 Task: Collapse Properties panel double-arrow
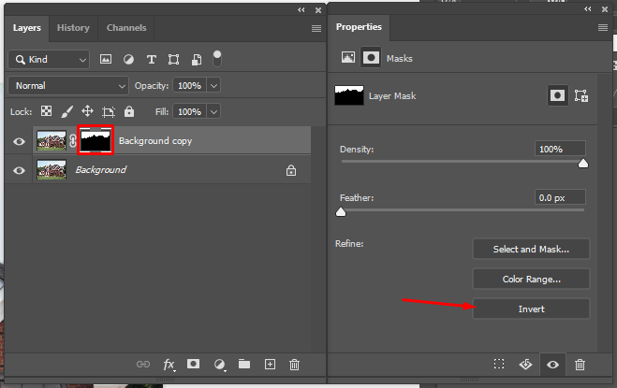coord(588,8)
